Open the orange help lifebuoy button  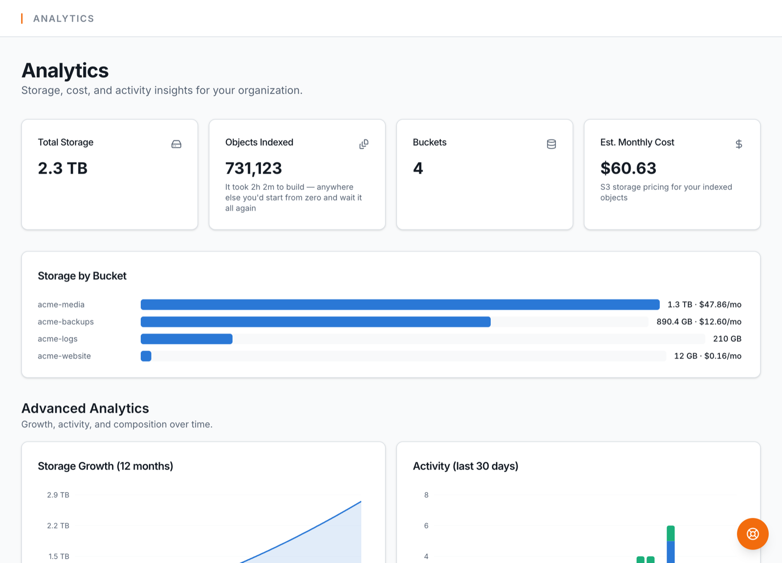point(753,534)
